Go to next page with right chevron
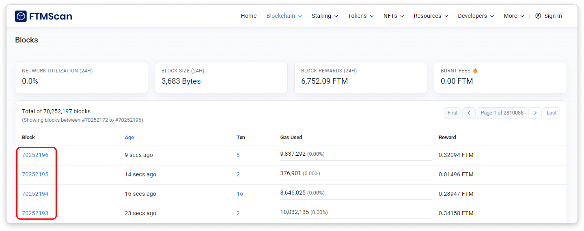The image size is (584, 231). (535, 113)
